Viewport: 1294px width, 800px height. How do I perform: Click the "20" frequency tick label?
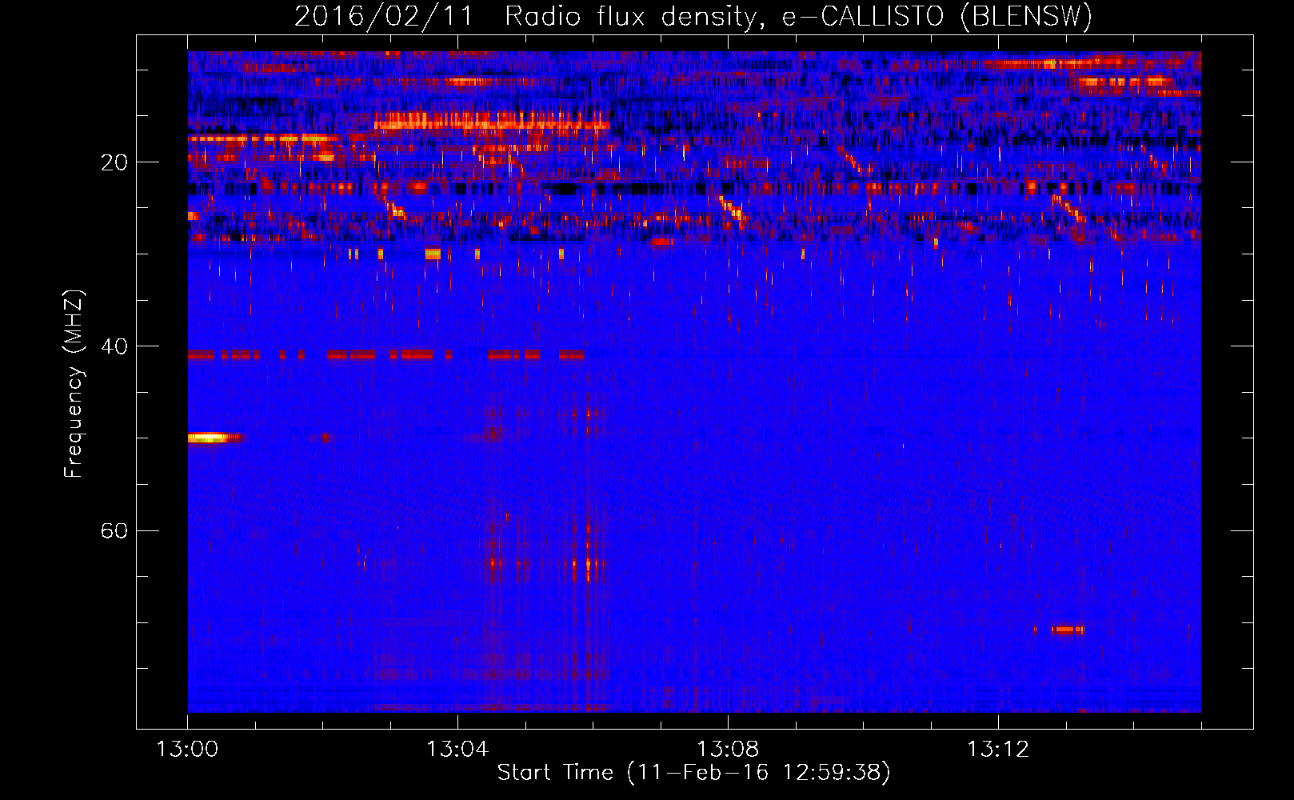pyautogui.click(x=114, y=162)
